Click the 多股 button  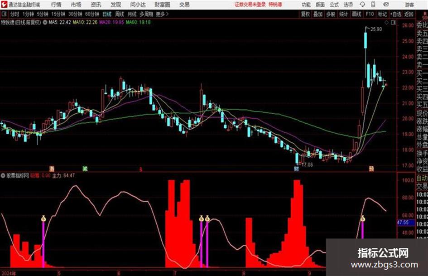click(x=331, y=14)
